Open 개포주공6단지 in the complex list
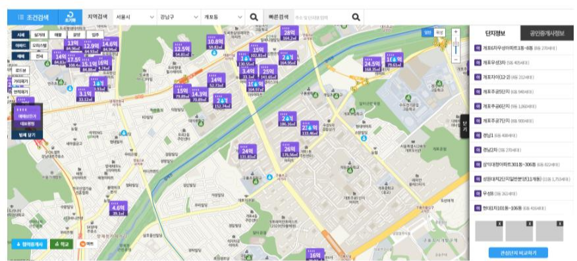Image resolution: width=577 pixels, height=261 pixels. click(522, 106)
